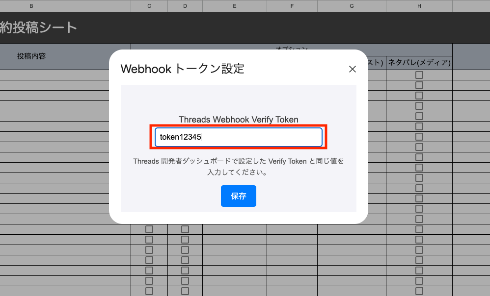Check the second checkbox in column H
Screen dimensions: 490x296
click(x=419, y=85)
